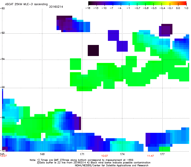This screenshot has width=191, height=167.
Task: Click the color scale label '0.0'
Action: 178,8
